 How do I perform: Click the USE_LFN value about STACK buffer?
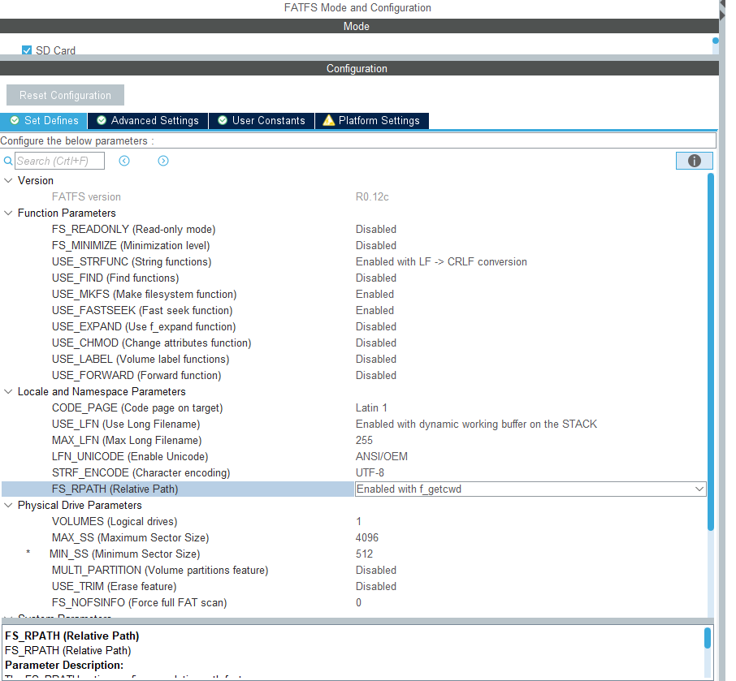476,424
